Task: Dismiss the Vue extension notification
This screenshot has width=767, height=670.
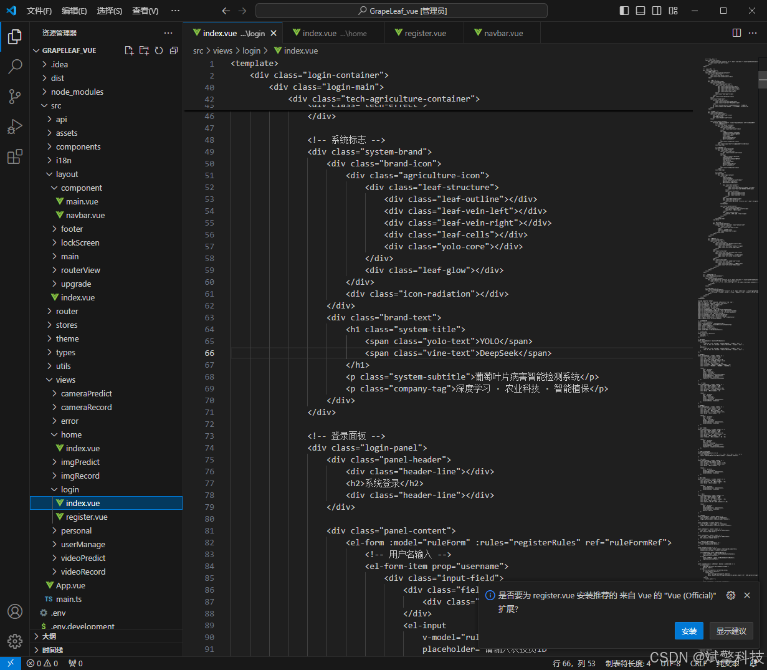Action: [x=747, y=595]
